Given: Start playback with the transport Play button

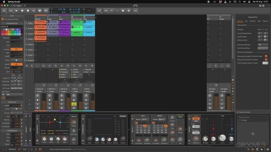Looking at the screenshot, I should [x=17, y=11].
